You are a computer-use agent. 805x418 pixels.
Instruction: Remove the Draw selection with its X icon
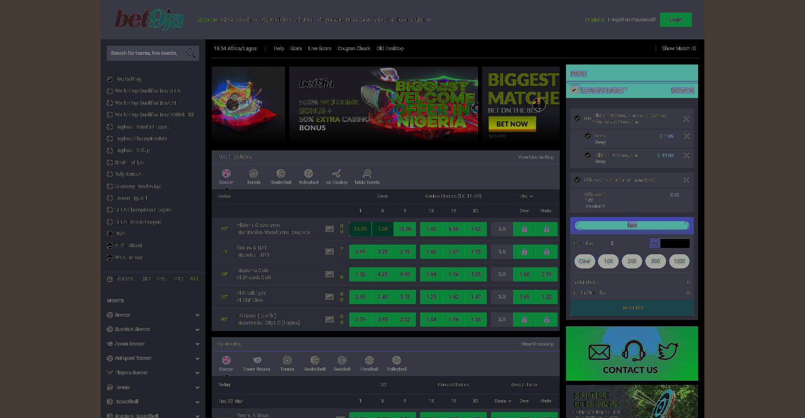(686, 136)
